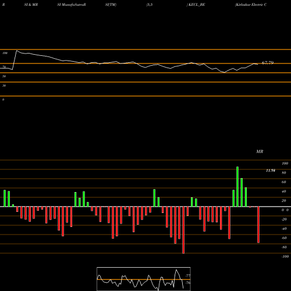Click the 100 label on RSI axis
This screenshot has width=291, height=291.
(x=5, y=53)
